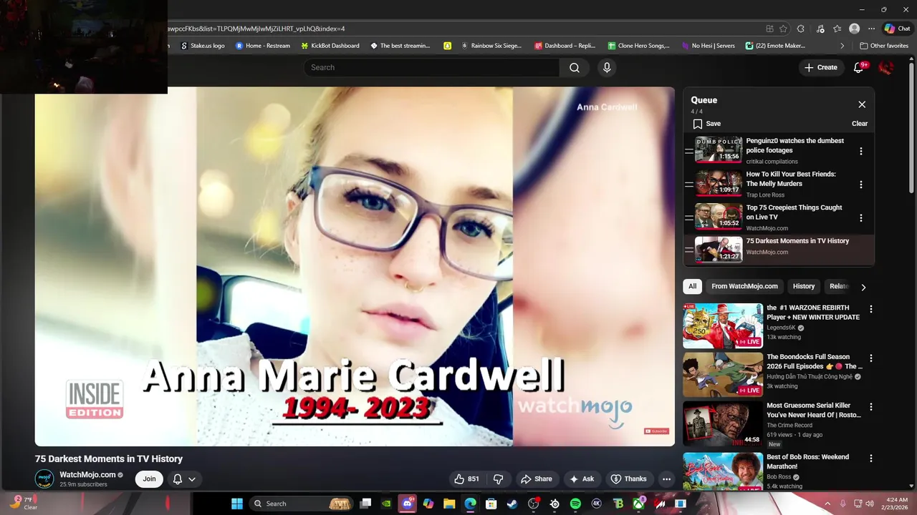This screenshot has height=515, width=917.
Task: Select From WatchMojo.com filter chip
Action: pos(744,286)
